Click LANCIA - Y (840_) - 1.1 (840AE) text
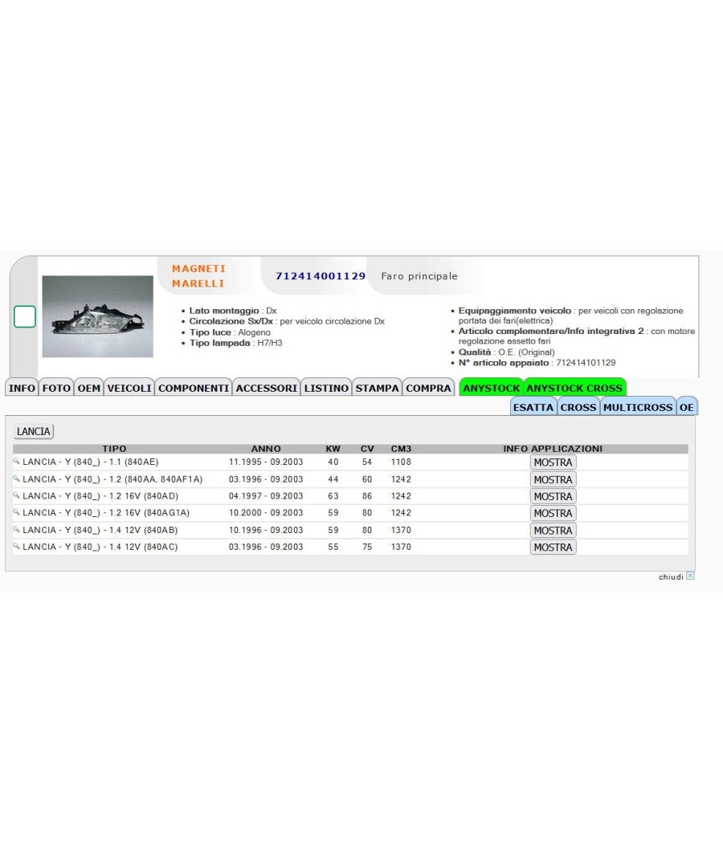The width and height of the screenshot is (723, 843). (90, 462)
